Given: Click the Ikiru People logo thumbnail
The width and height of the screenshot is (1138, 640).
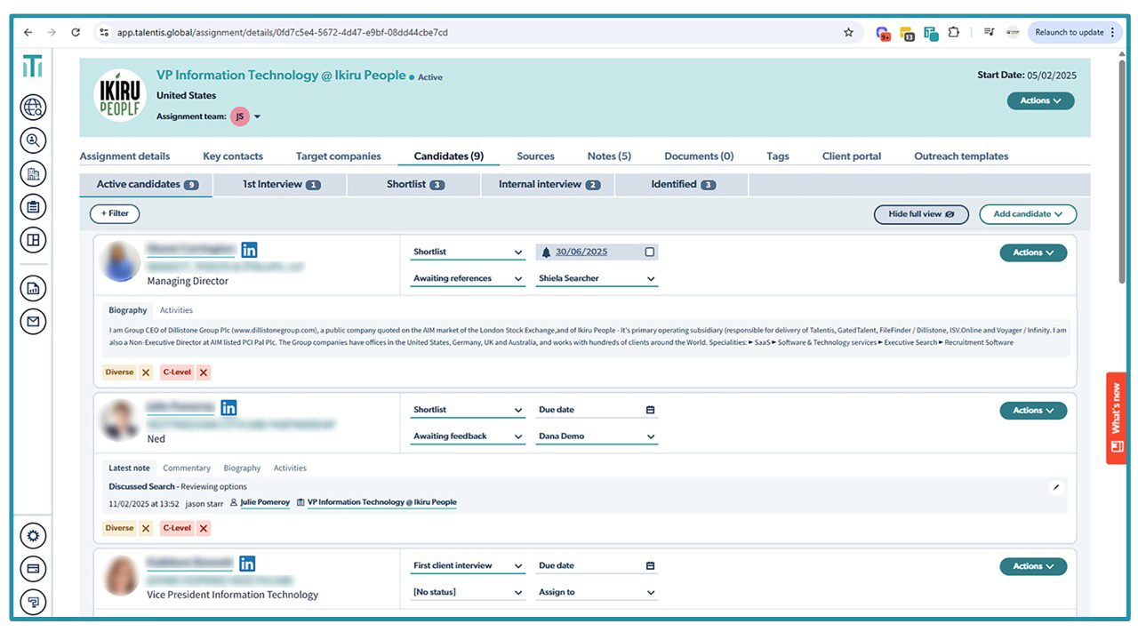Looking at the screenshot, I should click(119, 95).
